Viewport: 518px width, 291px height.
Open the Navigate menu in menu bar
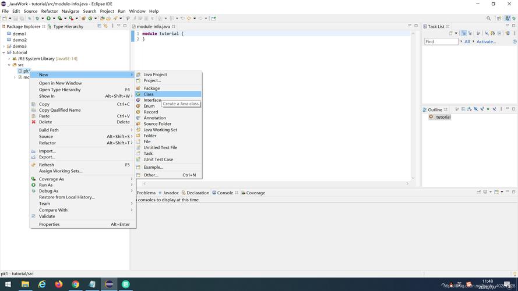[71, 11]
